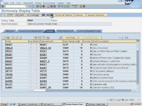Click the Initial checkbox in the MANDT row

(x=37, y=44)
